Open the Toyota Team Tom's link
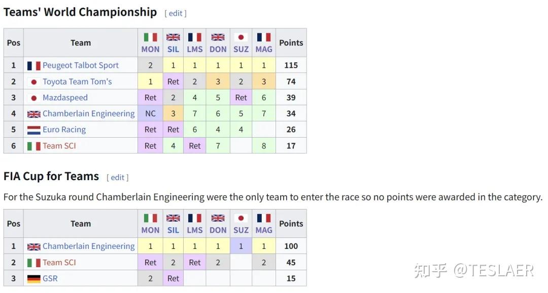This screenshot has height=293, width=548. tap(77, 81)
